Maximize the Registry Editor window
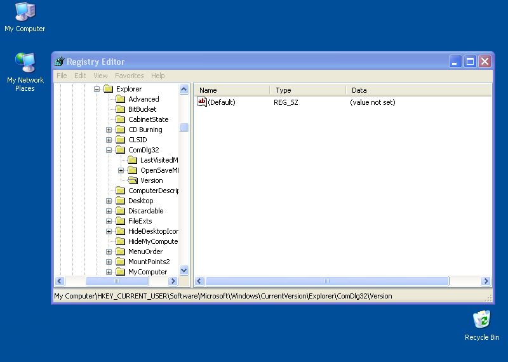The image size is (508, 362). (x=470, y=61)
